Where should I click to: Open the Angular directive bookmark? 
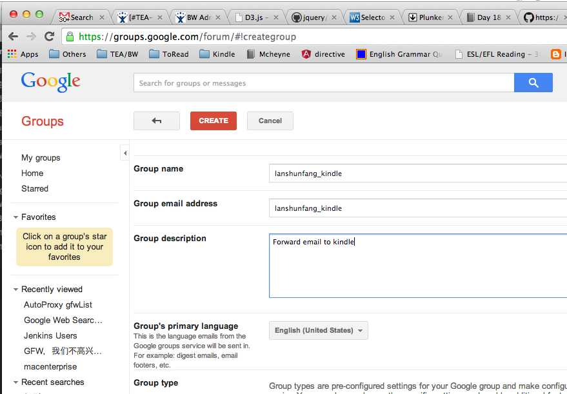click(323, 54)
